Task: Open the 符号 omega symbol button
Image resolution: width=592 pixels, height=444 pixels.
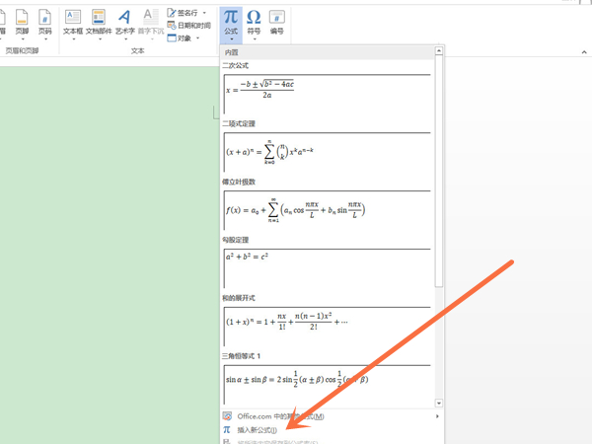Action: (x=254, y=23)
